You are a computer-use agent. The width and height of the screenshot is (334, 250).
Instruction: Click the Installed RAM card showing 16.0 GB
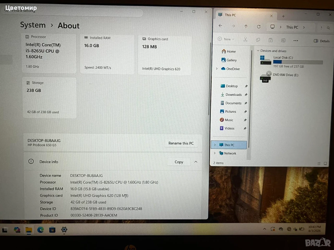click(107, 54)
